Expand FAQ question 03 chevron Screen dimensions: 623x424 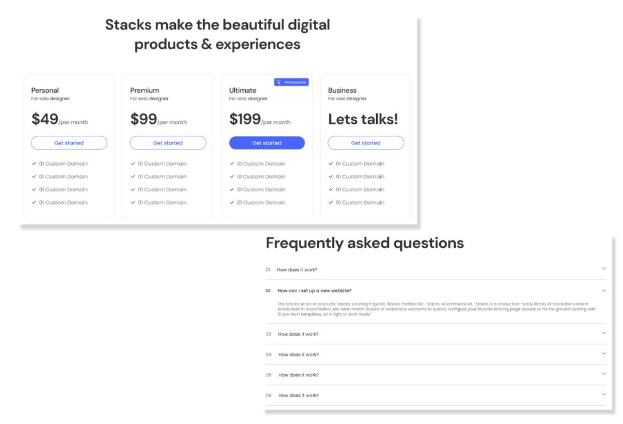coord(604,333)
